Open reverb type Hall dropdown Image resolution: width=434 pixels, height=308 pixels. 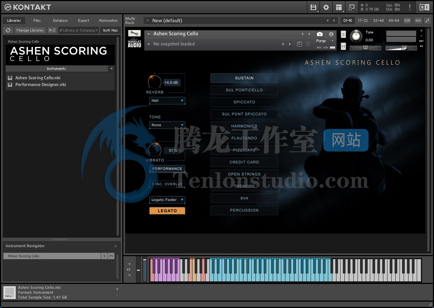coord(167,101)
